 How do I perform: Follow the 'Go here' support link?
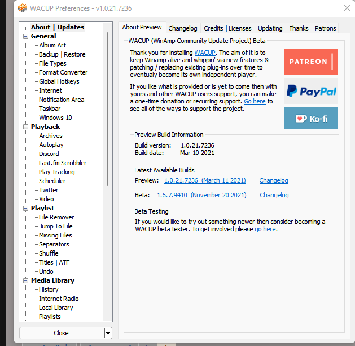tap(255, 101)
